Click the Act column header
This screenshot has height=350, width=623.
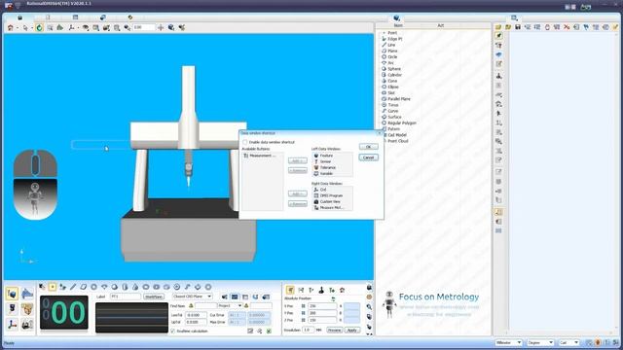point(440,25)
